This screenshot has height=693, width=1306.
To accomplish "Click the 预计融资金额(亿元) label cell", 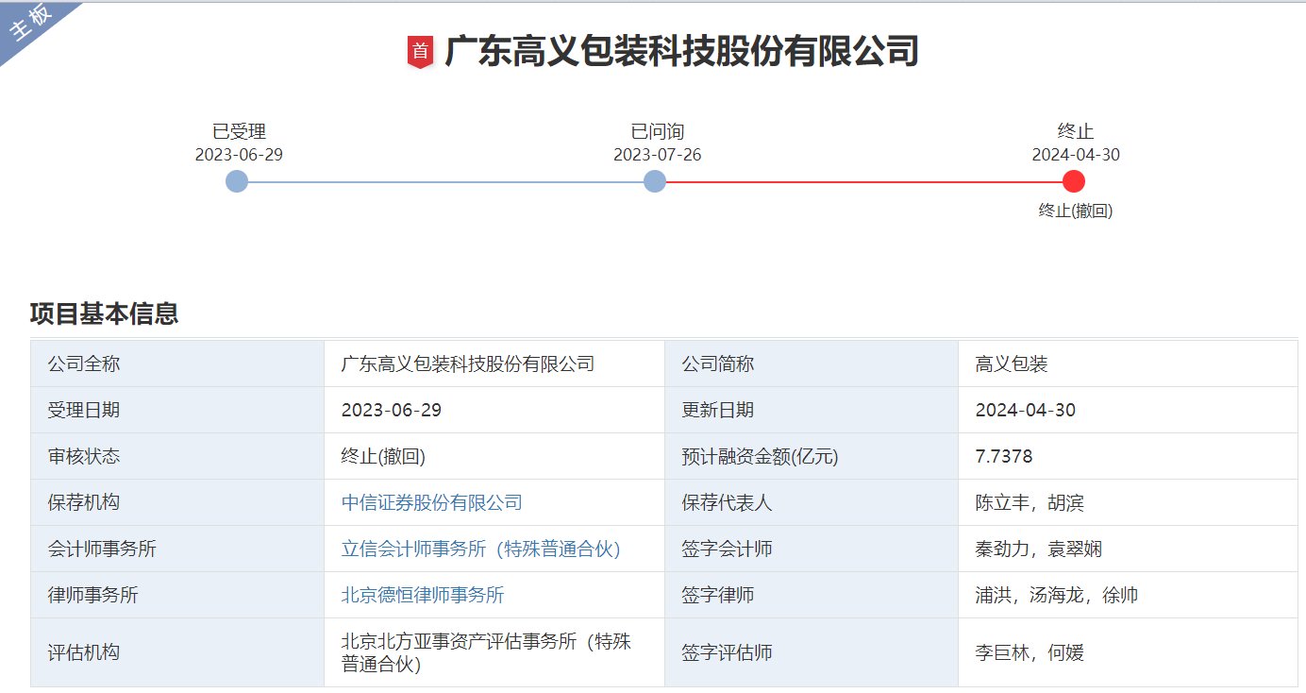I will coord(812,457).
